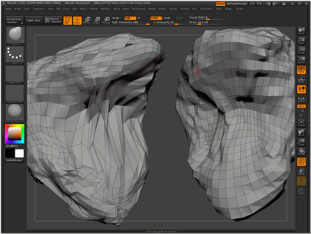Viewport: 311px width, 234px height.
Task: Frame the mesh with Frame icon
Action: (301, 123)
